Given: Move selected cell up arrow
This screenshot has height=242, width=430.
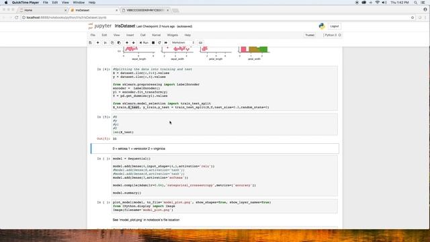Looking at the screenshot, I should pos(127,43).
